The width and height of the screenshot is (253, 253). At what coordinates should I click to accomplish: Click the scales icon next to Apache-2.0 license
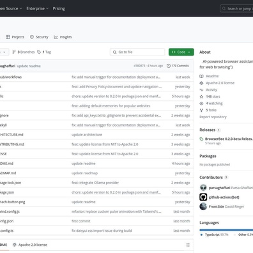[201, 83]
